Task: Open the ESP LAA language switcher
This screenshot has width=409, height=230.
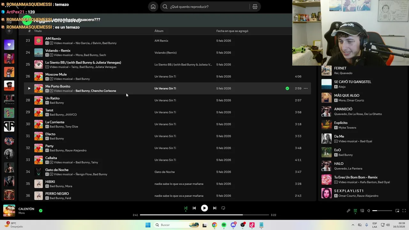Action: coord(374,225)
